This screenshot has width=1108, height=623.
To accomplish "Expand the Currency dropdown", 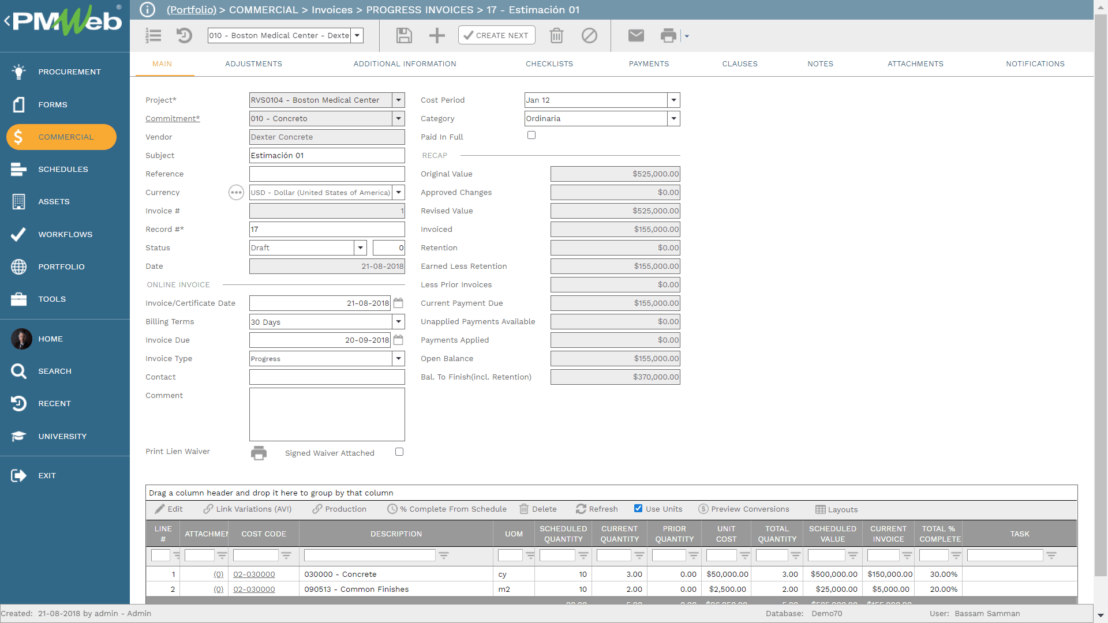I will click(x=398, y=192).
